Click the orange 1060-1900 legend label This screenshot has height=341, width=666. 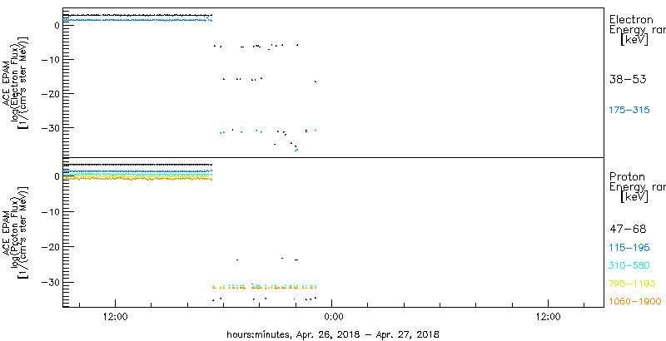tap(635, 302)
